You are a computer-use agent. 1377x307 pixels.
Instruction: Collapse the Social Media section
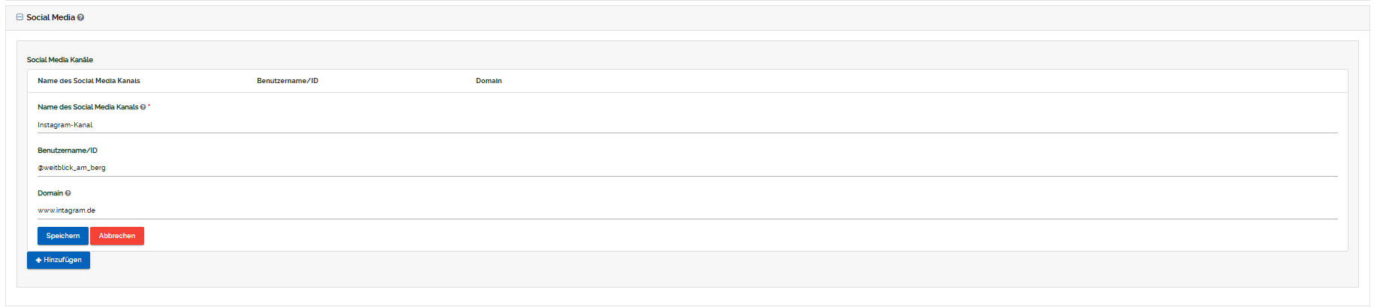pos(20,17)
